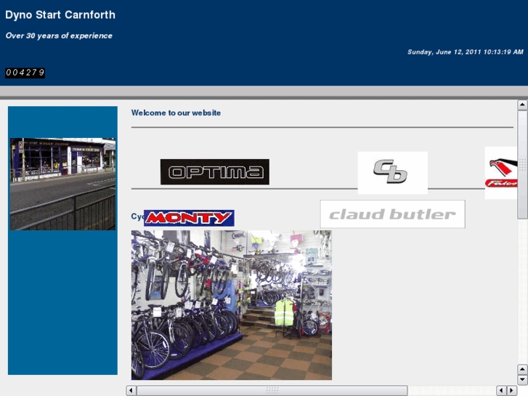Click the vertical scrollbar thumb

pos(522,164)
